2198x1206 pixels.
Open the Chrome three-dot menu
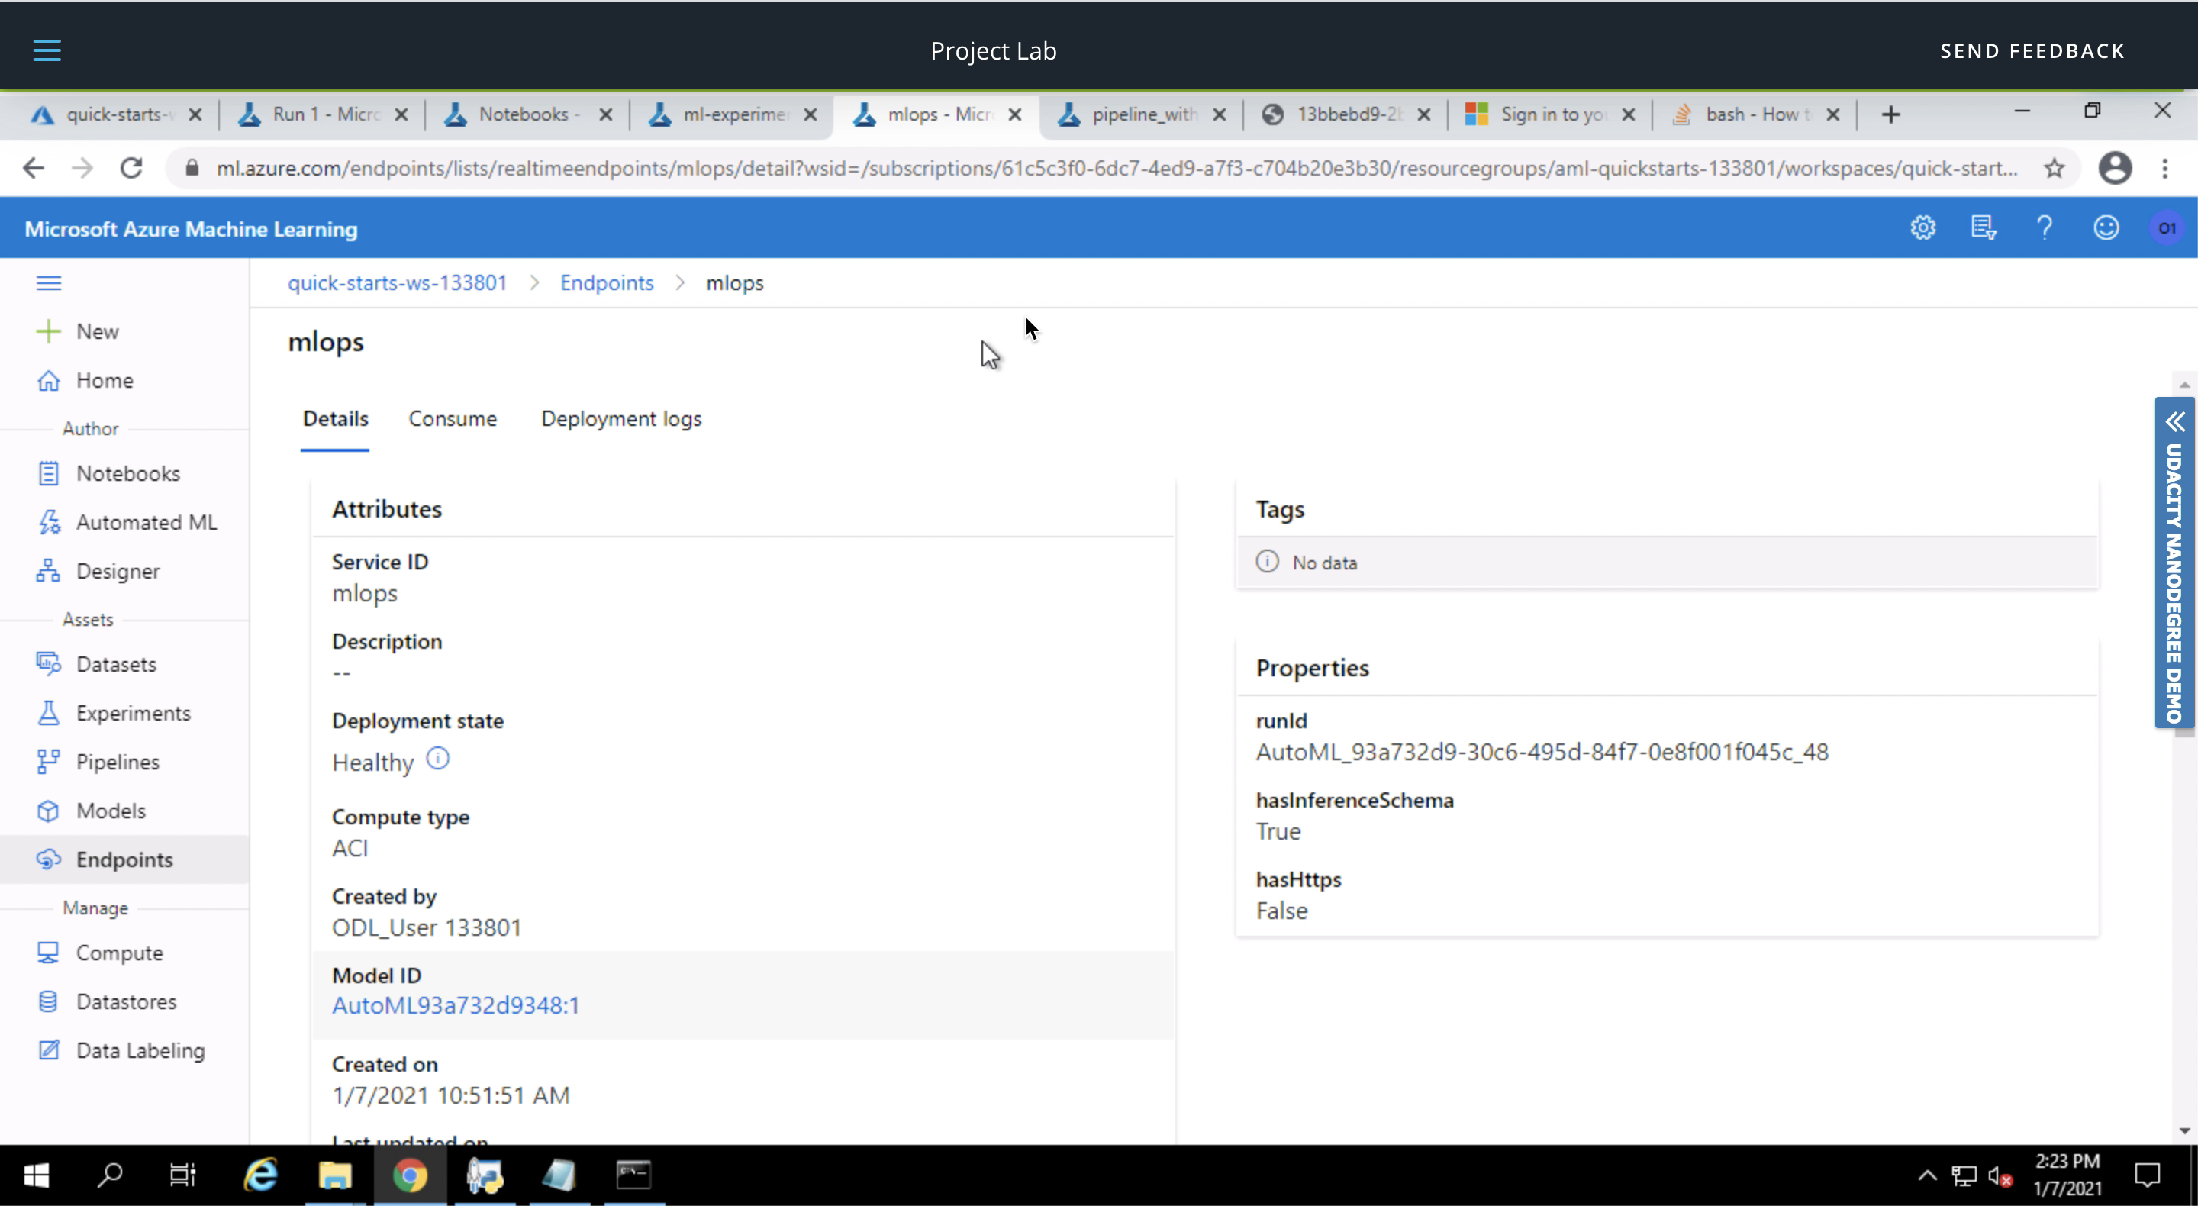pyautogui.click(x=2164, y=168)
